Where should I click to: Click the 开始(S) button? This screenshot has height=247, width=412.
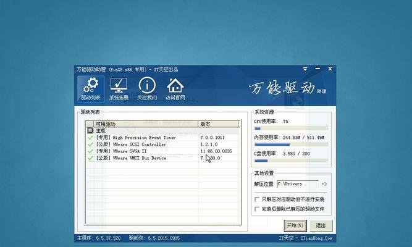click(x=295, y=225)
